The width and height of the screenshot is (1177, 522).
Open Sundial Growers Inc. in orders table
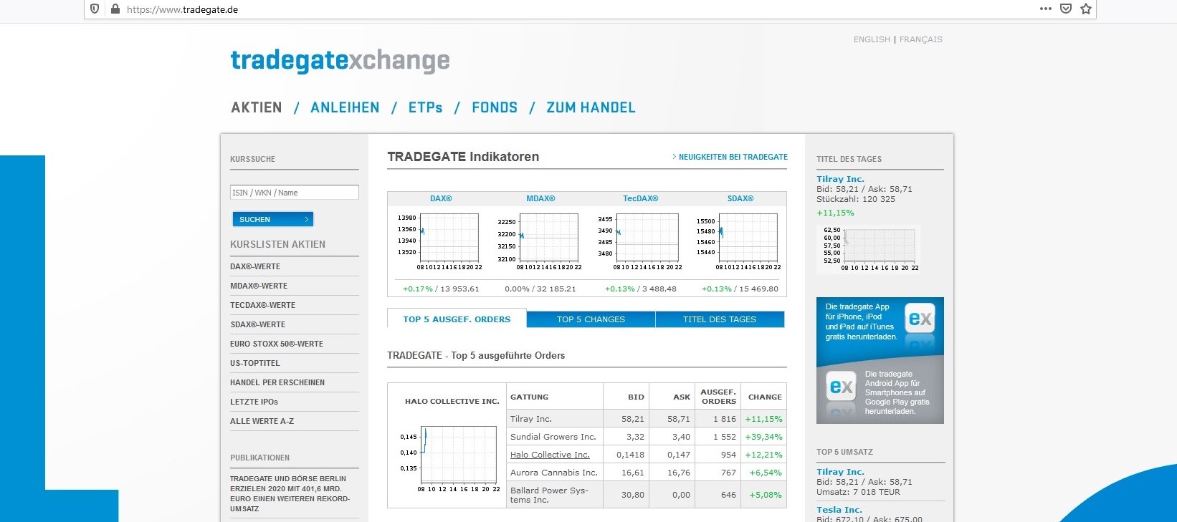click(553, 437)
